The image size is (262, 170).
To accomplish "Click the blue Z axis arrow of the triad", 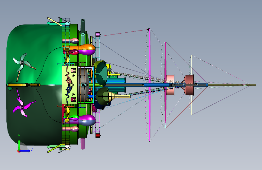I will (25, 151).
